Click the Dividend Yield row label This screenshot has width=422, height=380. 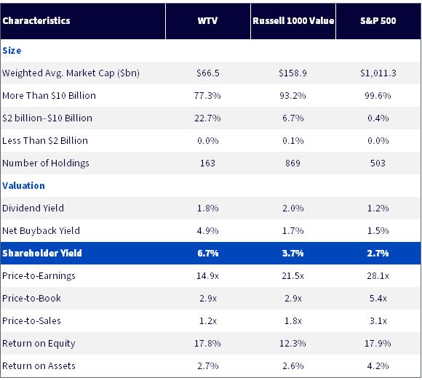33,209
